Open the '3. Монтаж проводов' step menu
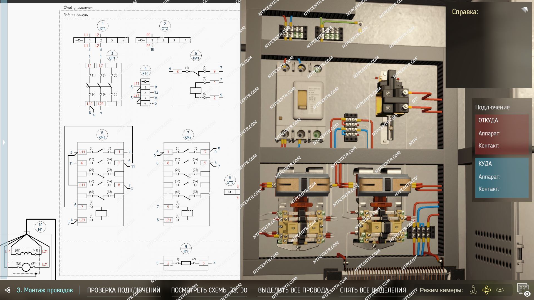This screenshot has height=300, width=534. 45,290
